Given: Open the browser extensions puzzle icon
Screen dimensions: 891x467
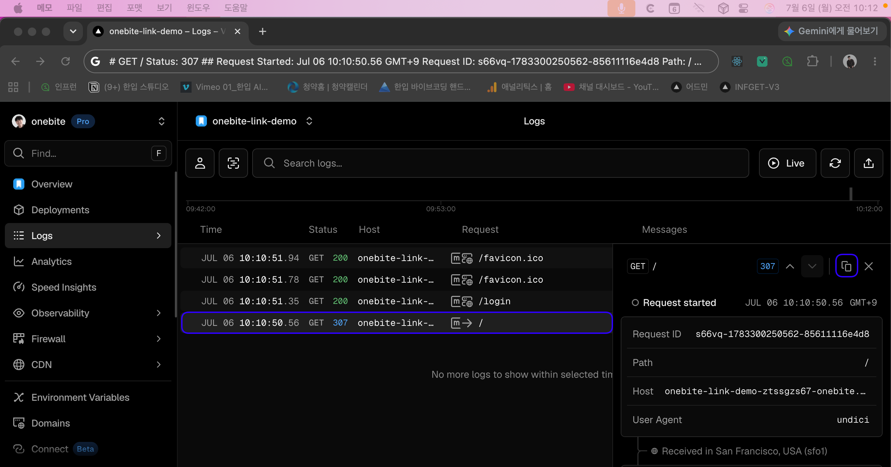Looking at the screenshot, I should pyautogui.click(x=812, y=61).
